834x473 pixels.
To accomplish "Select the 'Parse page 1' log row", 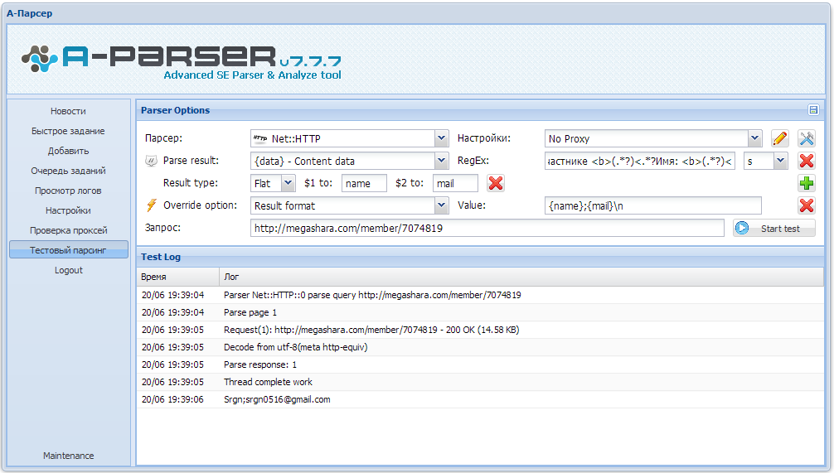I will 480,312.
